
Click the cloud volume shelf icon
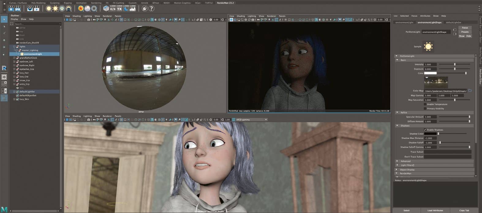pos(87,9)
